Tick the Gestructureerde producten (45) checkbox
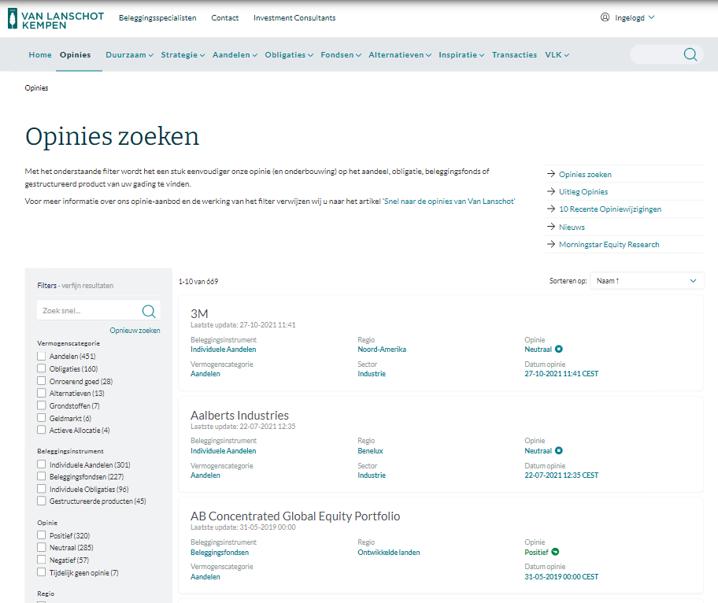Viewport: 718px width, 603px height. click(41, 501)
